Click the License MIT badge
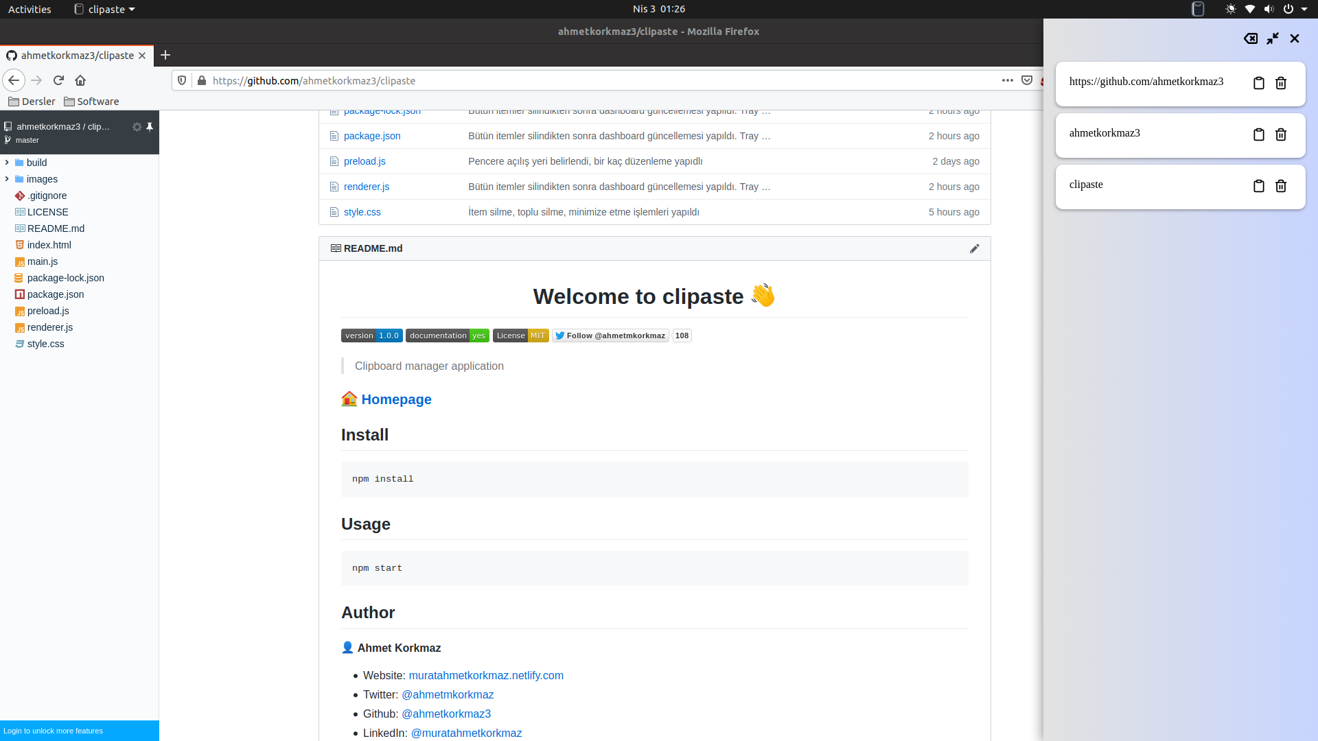 [x=521, y=336]
